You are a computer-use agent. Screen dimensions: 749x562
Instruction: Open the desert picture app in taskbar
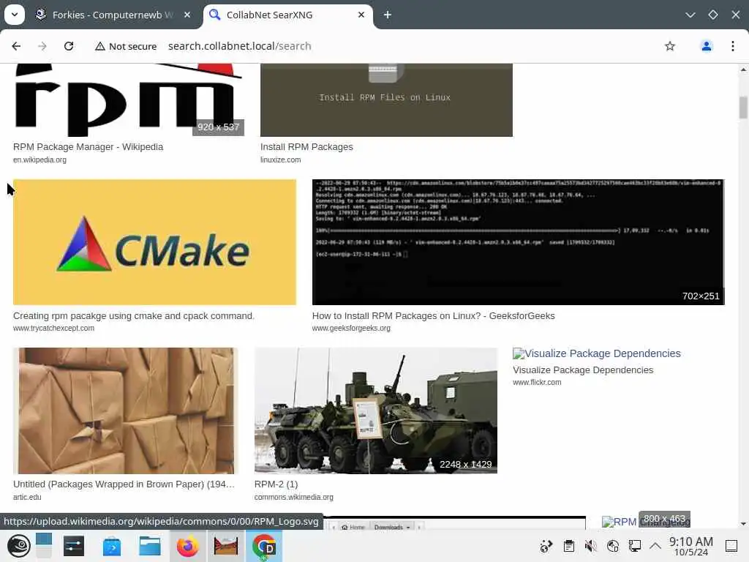pyautogui.click(x=226, y=546)
